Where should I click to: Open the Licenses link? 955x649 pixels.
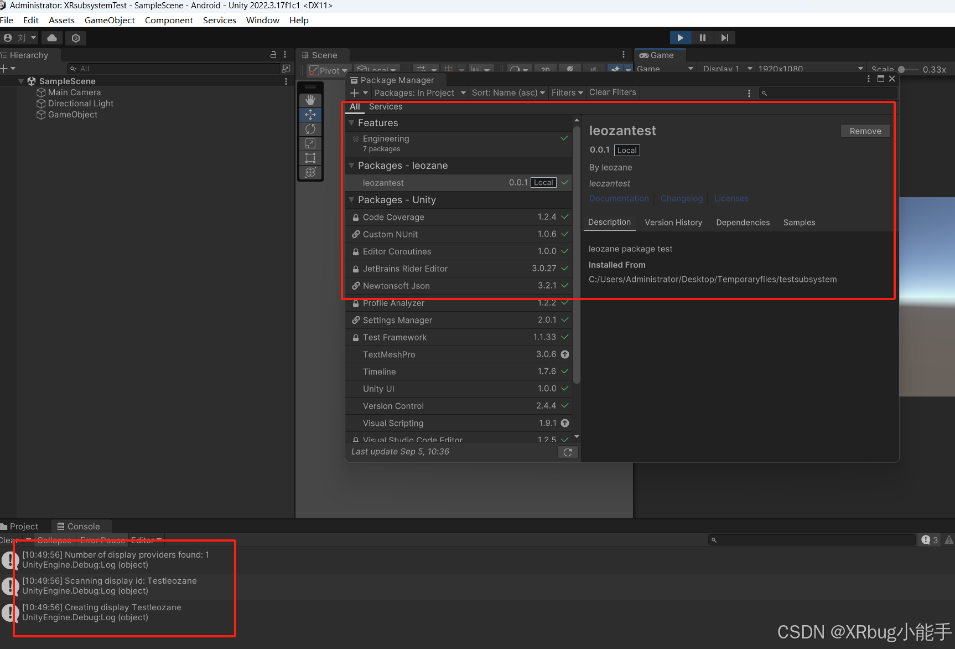coord(731,198)
